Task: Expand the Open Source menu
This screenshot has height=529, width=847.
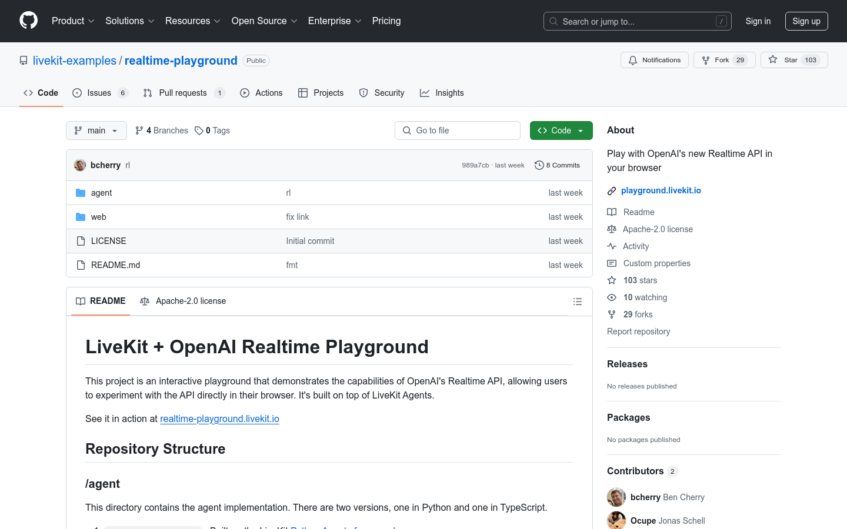Action: click(x=265, y=21)
